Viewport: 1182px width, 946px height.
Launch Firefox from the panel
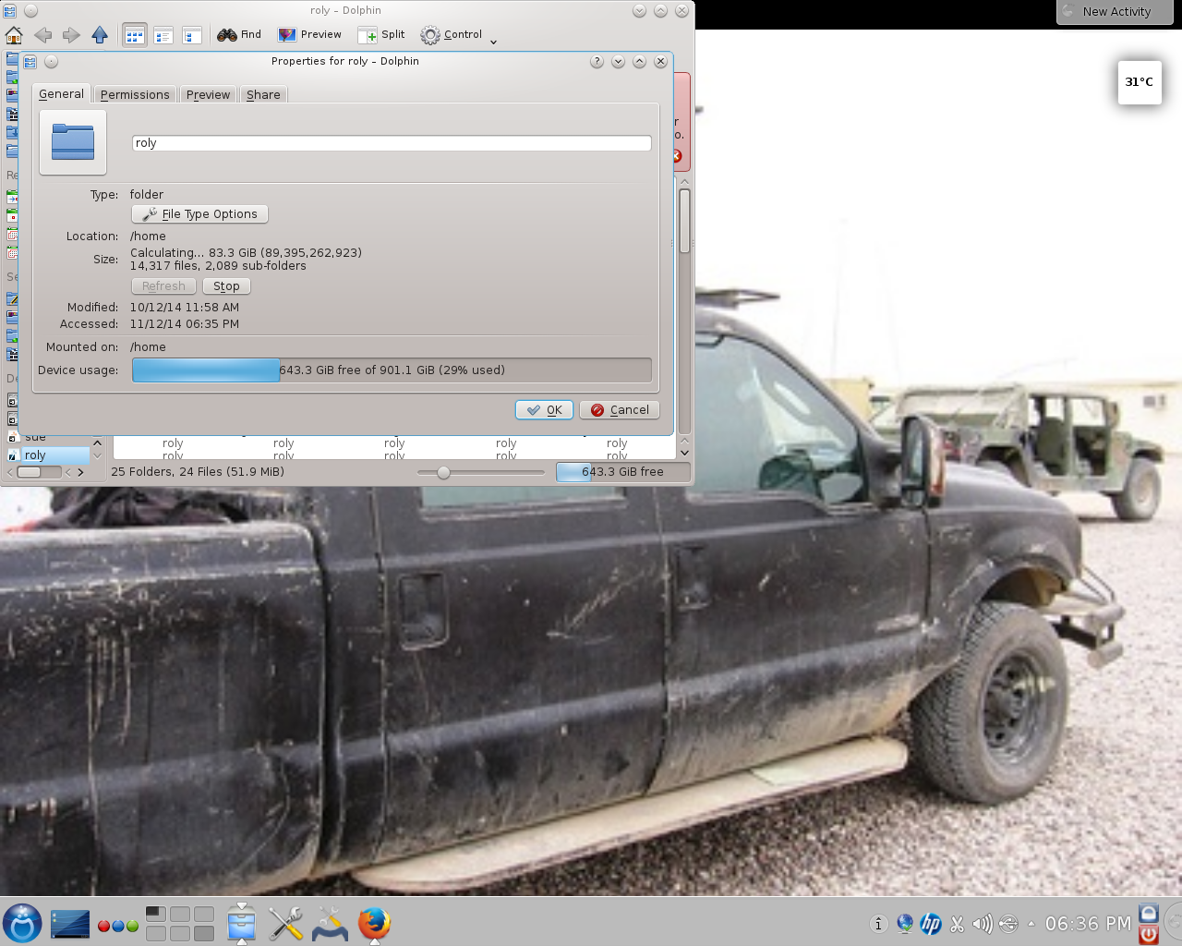(374, 923)
